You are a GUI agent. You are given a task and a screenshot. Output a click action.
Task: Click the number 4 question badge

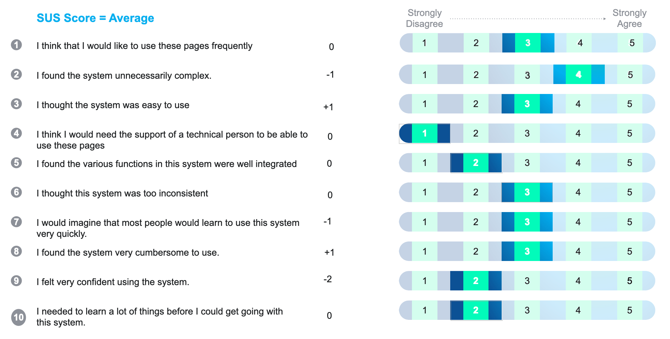[16, 133]
